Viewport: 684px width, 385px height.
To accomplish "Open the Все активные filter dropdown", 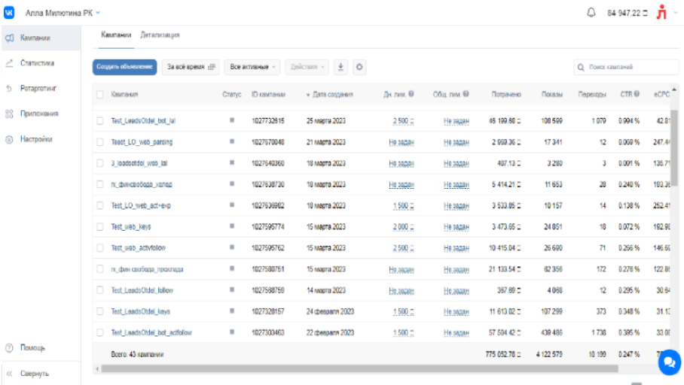I will coord(252,67).
